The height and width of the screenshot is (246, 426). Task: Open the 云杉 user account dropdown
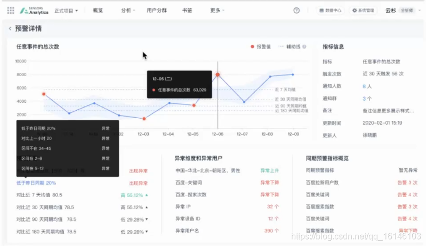tap(403, 10)
